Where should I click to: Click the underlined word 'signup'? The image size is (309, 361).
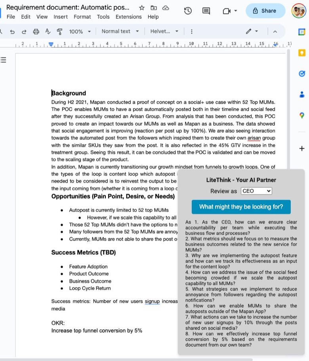pyautogui.click(x=152, y=302)
